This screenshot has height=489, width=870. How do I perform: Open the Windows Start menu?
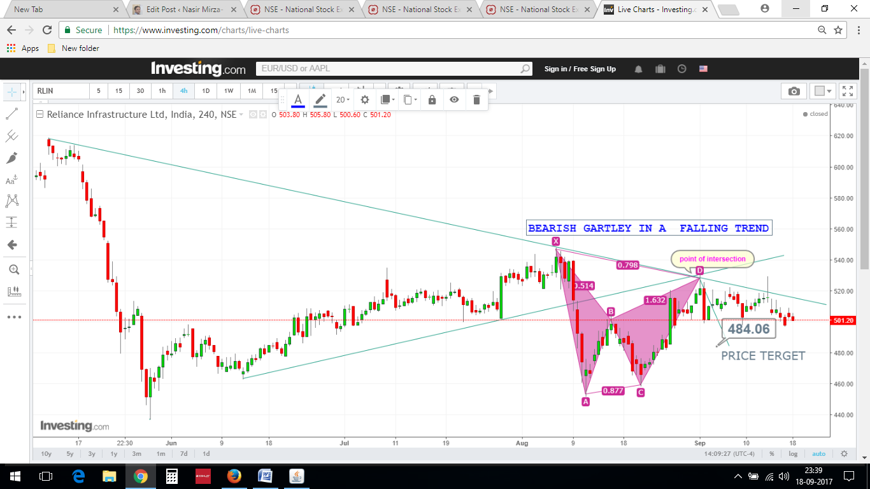pyautogui.click(x=15, y=476)
